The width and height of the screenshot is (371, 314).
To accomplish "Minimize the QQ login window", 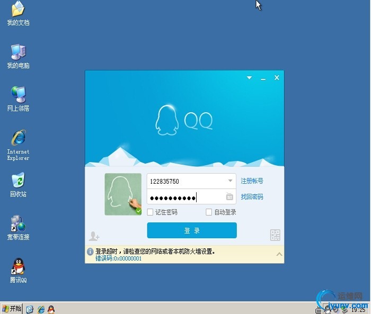I will [x=263, y=78].
